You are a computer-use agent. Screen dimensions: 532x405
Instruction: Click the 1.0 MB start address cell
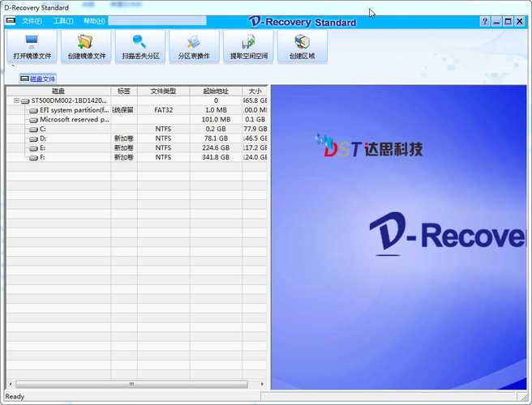[x=216, y=110]
